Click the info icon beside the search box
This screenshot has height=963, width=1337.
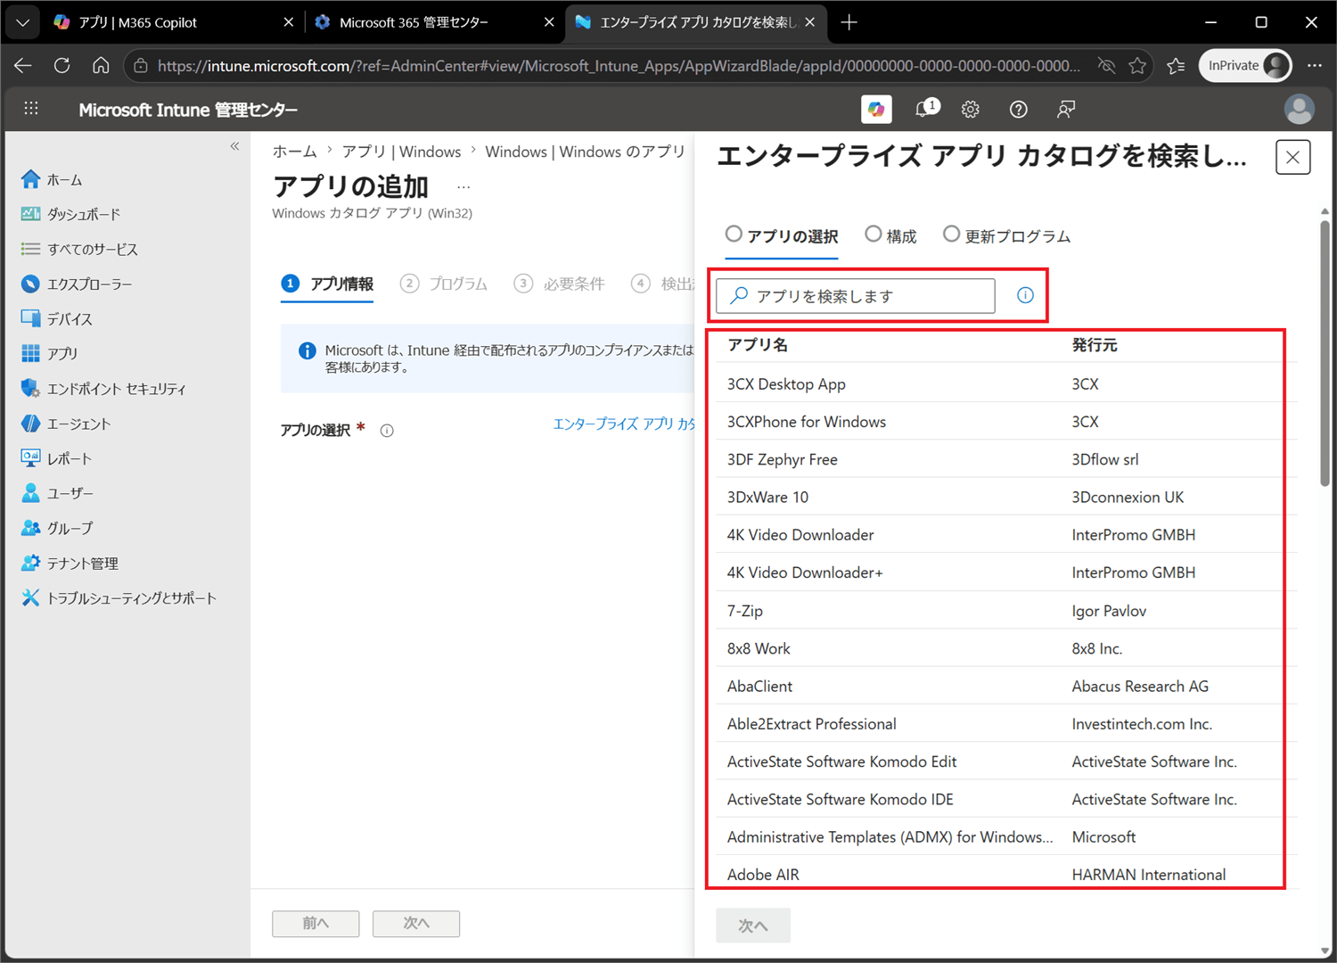pos(1025,295)
